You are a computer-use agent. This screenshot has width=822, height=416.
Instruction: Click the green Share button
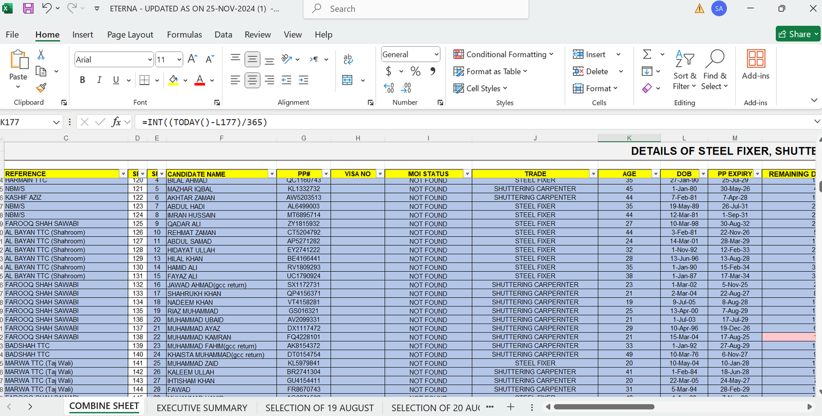[x=798, y=34]
